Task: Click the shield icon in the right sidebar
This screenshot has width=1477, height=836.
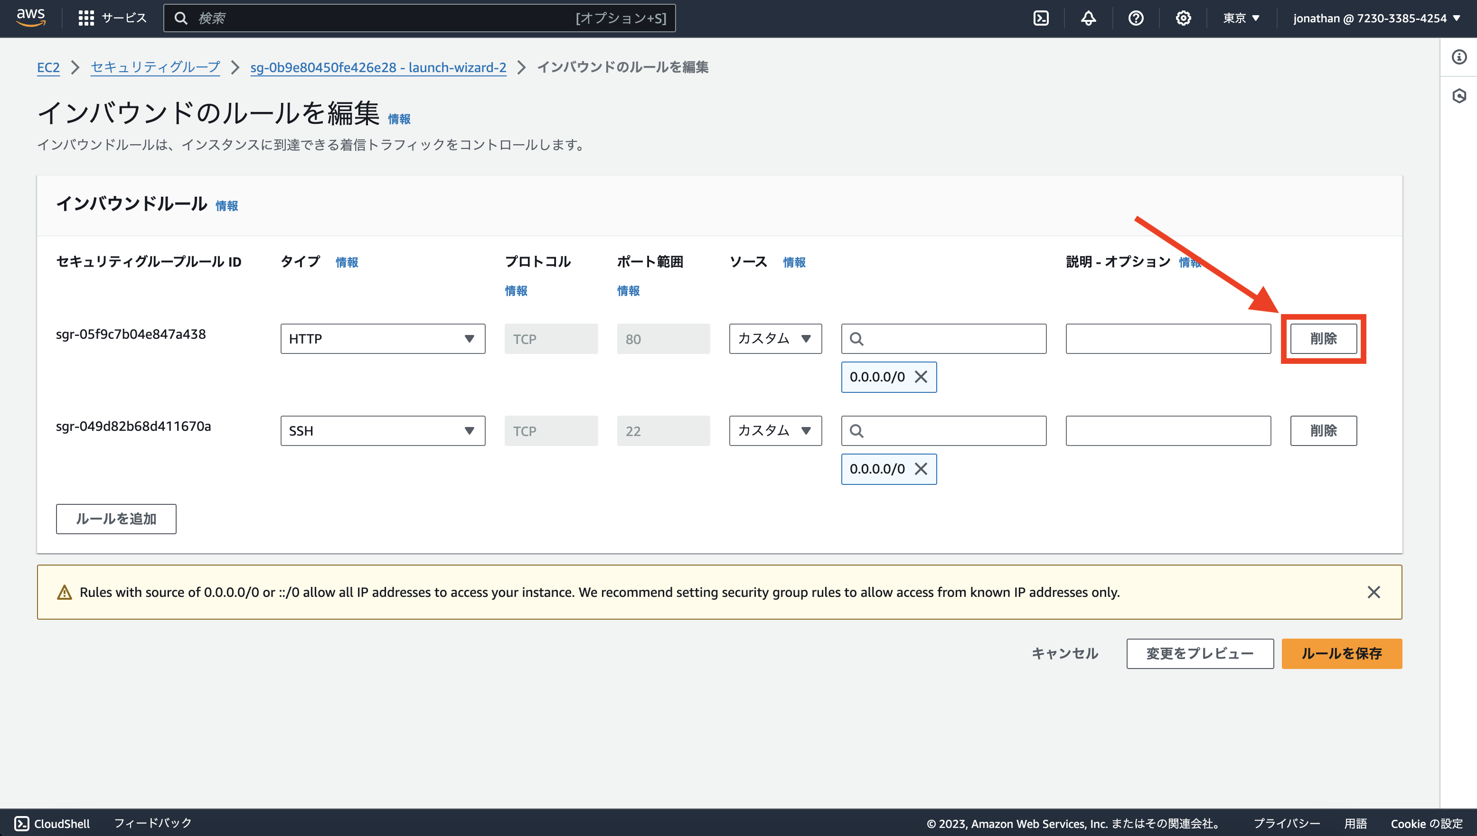Action: (x=1458, y=96)
